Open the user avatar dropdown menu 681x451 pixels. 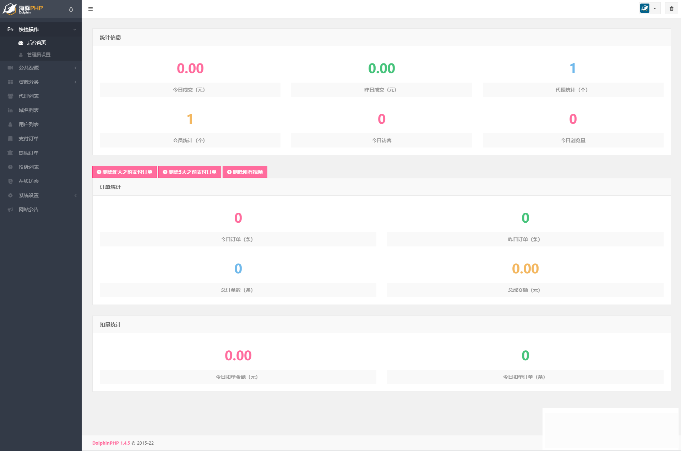(x=649, y=9)
